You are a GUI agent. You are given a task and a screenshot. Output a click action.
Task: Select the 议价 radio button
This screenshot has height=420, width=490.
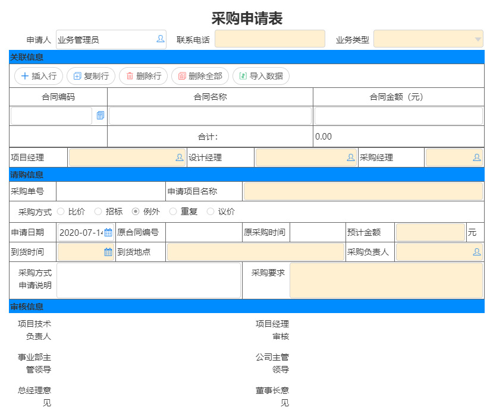tap(211, 211)
